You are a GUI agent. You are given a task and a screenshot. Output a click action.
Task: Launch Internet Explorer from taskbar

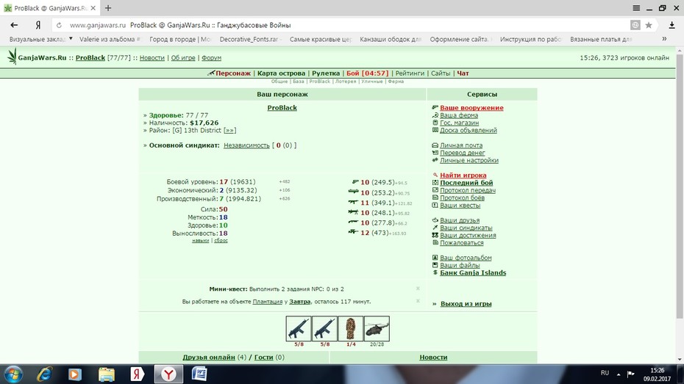tap(44, 374)
